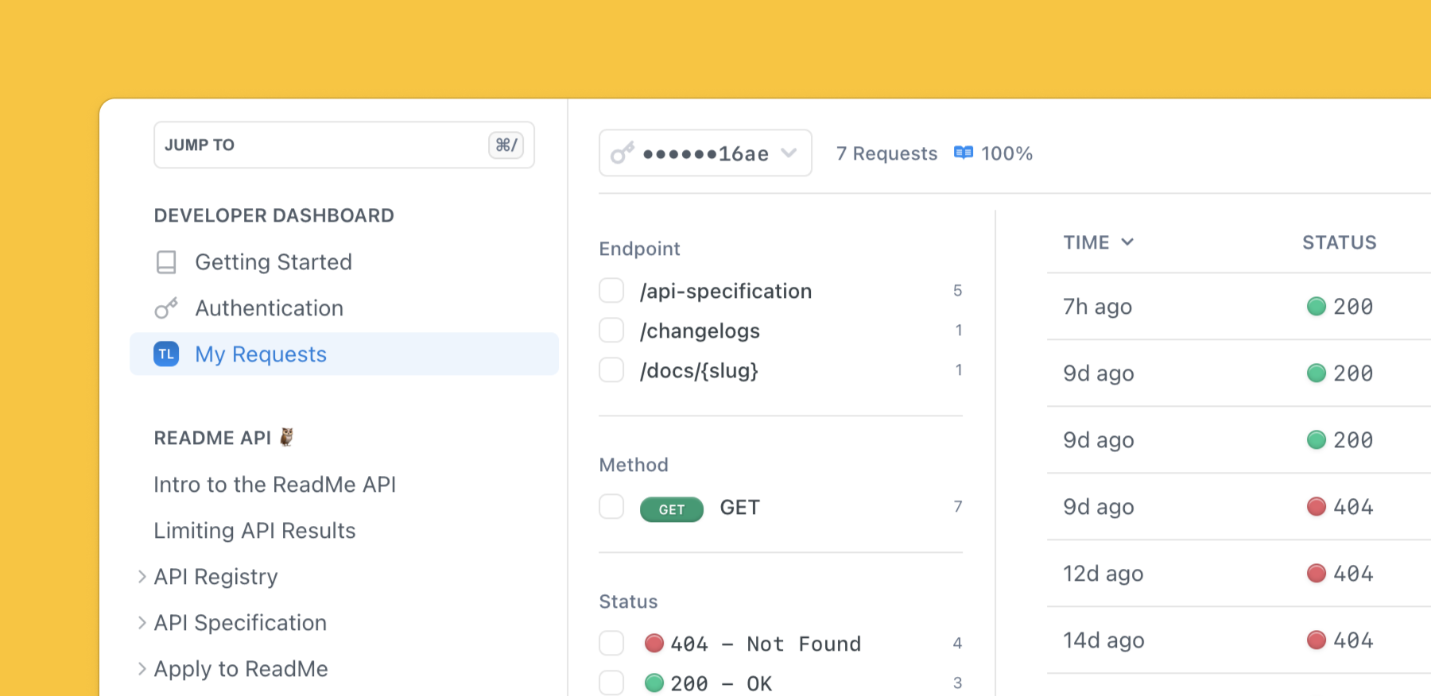The image size is (1431, 696).
Task: Click red status dot in 14d ago row
Action: click(x=1317, y=640)
